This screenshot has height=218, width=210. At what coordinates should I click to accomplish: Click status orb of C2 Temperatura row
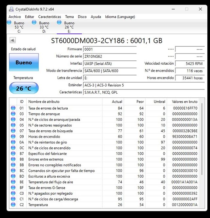pyautogui.click(x=13, y=205)
